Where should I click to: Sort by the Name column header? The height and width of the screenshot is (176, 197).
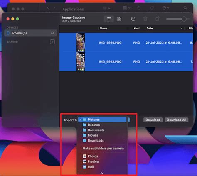point(103,28)
